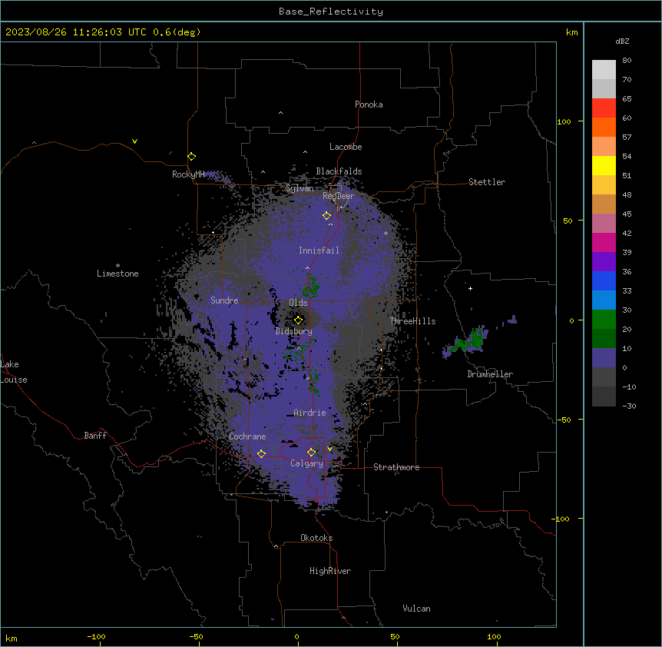Pick the magenta 42-39 dBZ legend swatch

(x=604, y=242)
